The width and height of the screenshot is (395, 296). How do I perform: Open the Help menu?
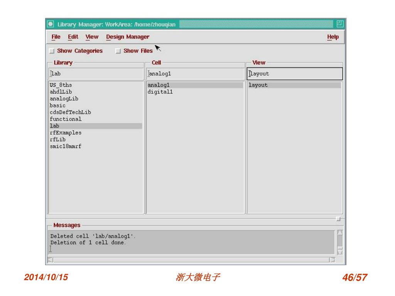[333, 37]
